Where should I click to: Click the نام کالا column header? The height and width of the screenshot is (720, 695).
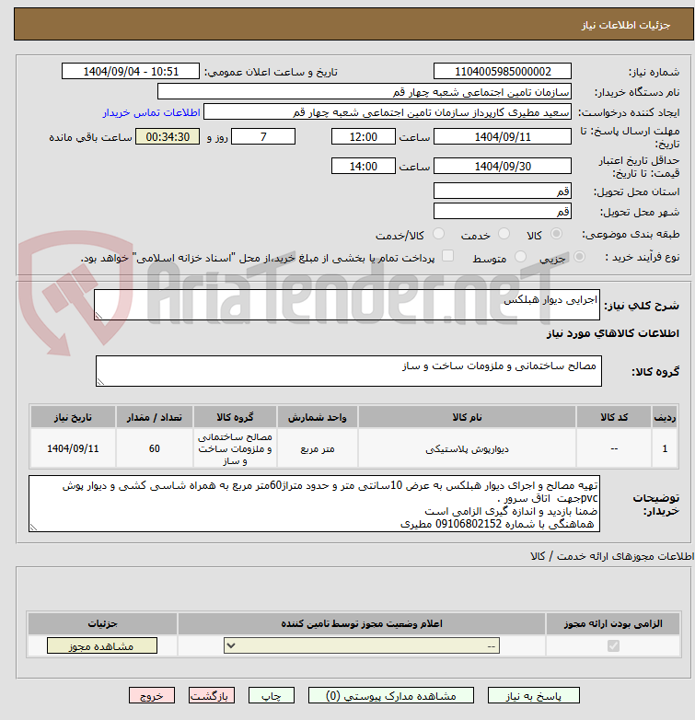467,417
